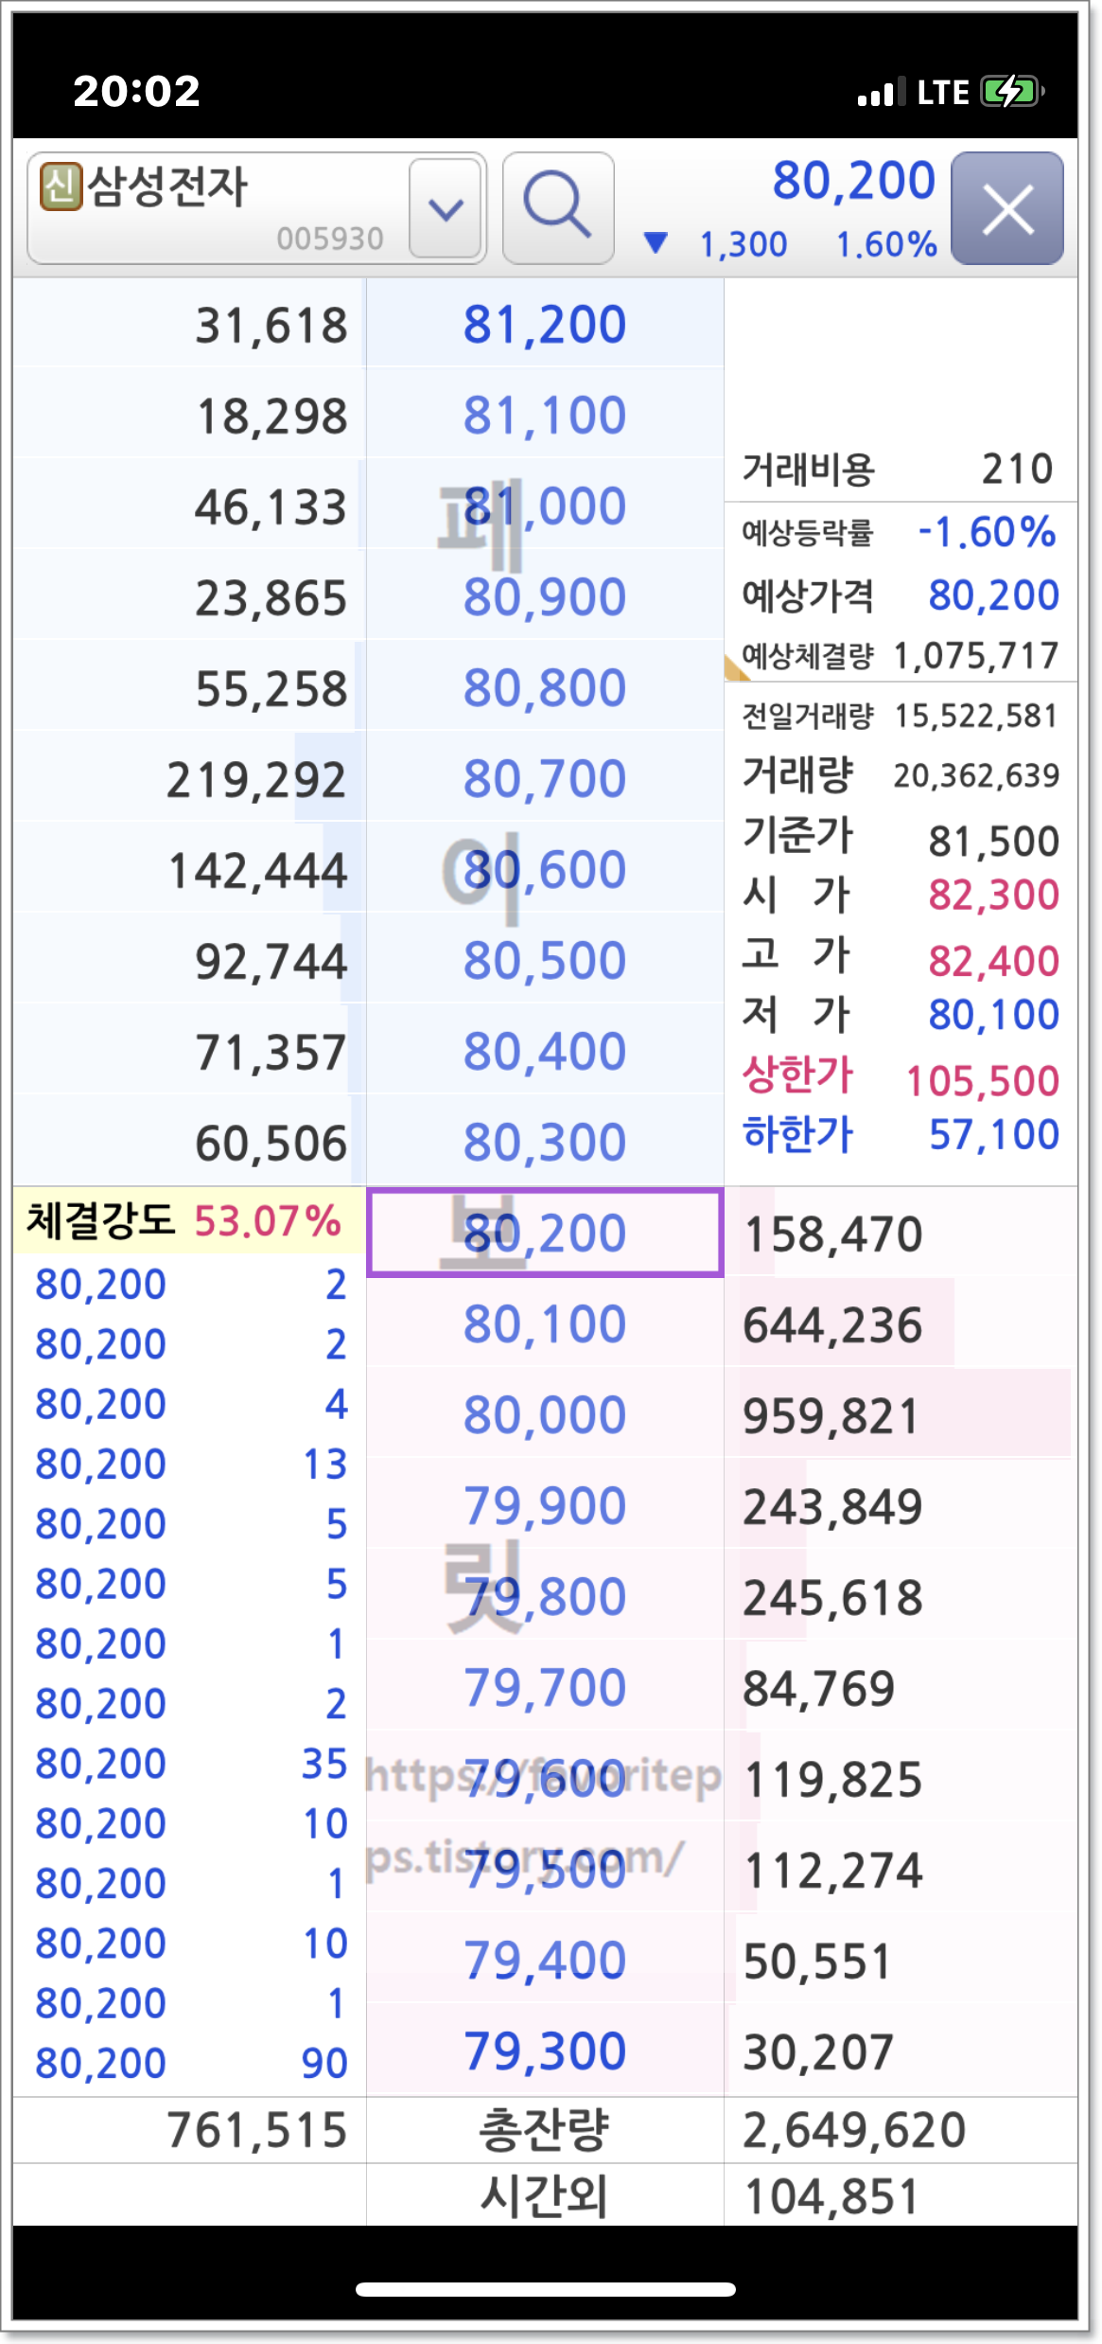The height and width of the screenshot is (2344, 1102).
Task: Tap 상한가 105,500 upper limit
Action: 901,1078
